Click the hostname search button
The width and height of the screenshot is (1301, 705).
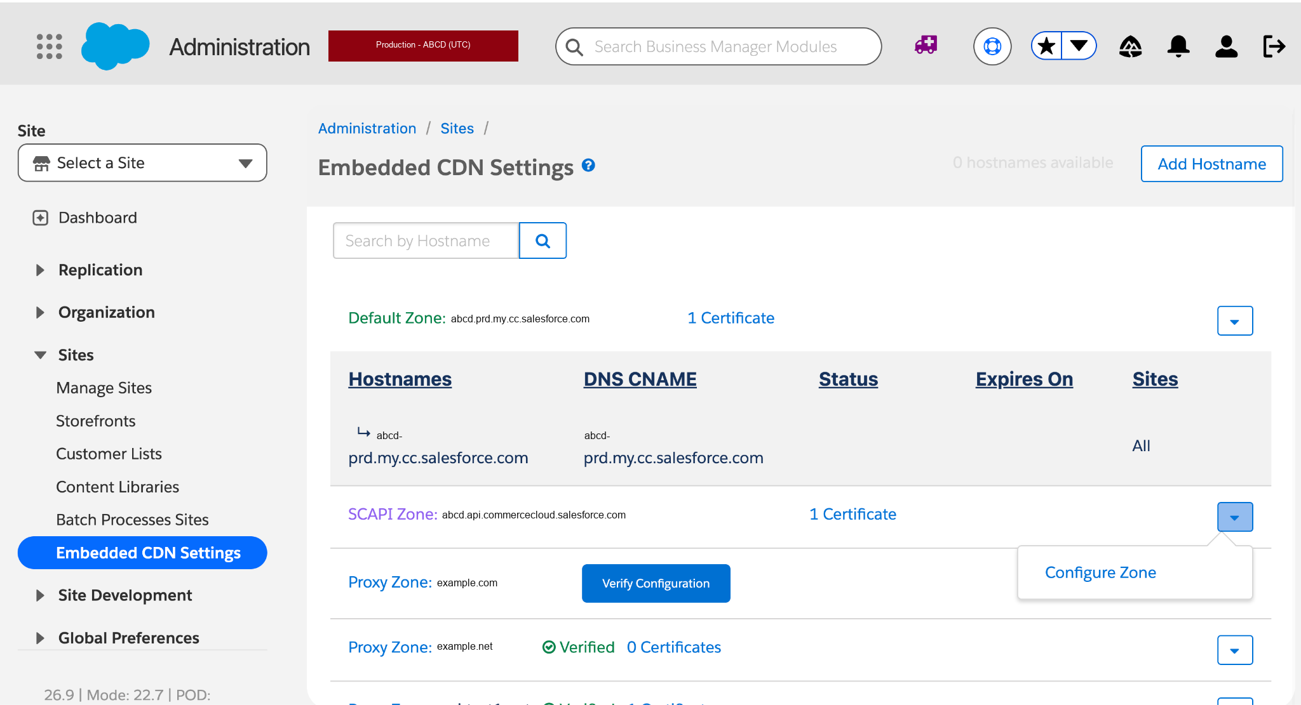pyautogui.click(x=543, y=240)
